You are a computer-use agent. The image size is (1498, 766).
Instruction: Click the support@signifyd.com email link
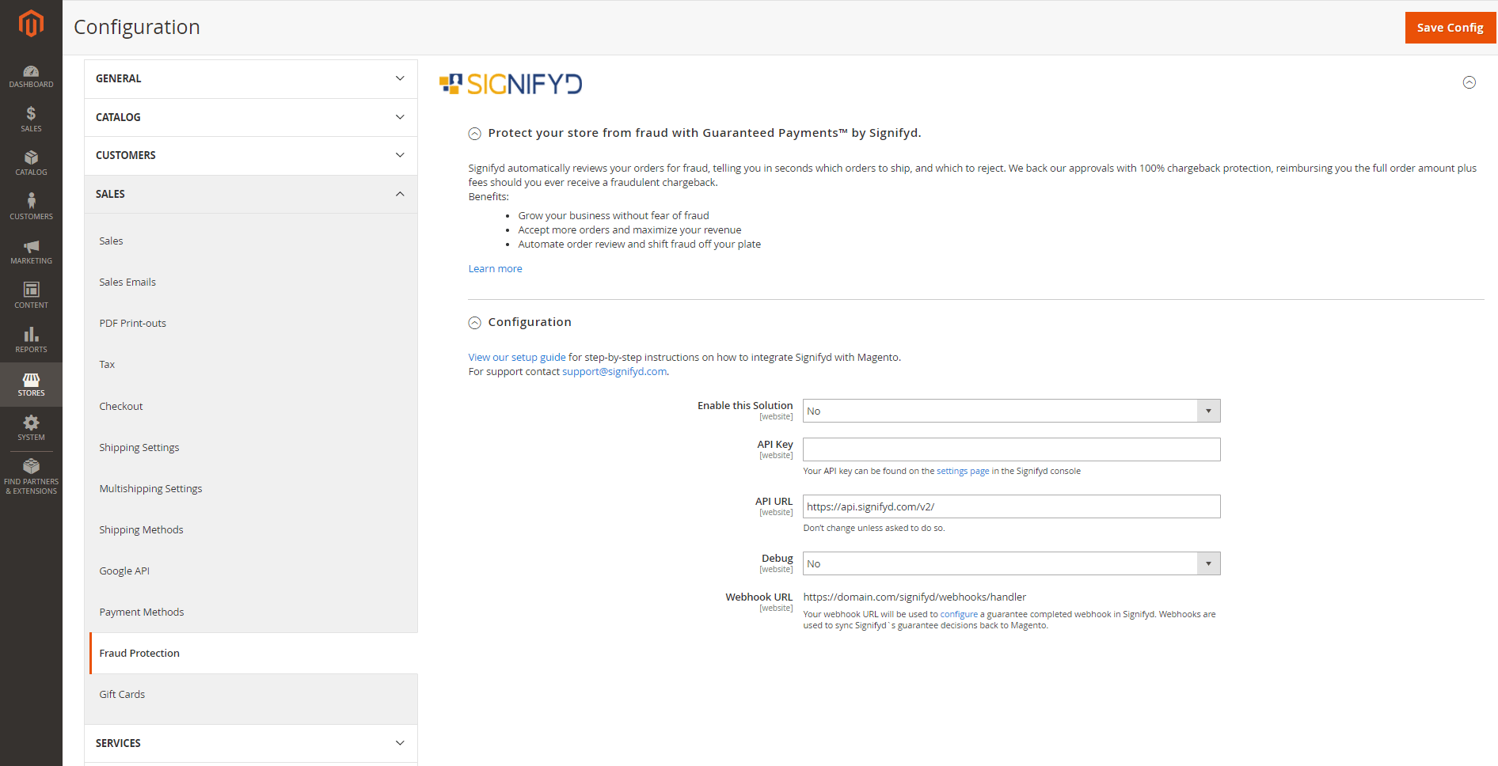614,371
